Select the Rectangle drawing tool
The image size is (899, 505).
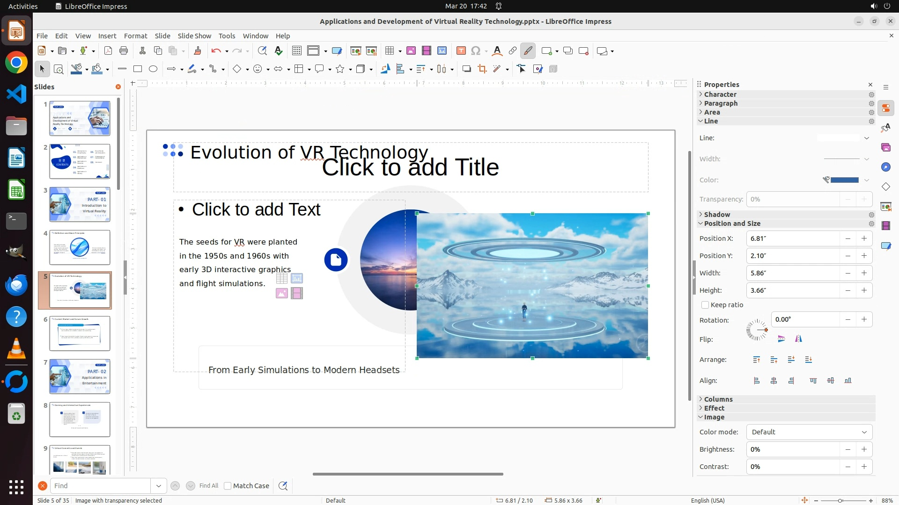coord(138,69)
